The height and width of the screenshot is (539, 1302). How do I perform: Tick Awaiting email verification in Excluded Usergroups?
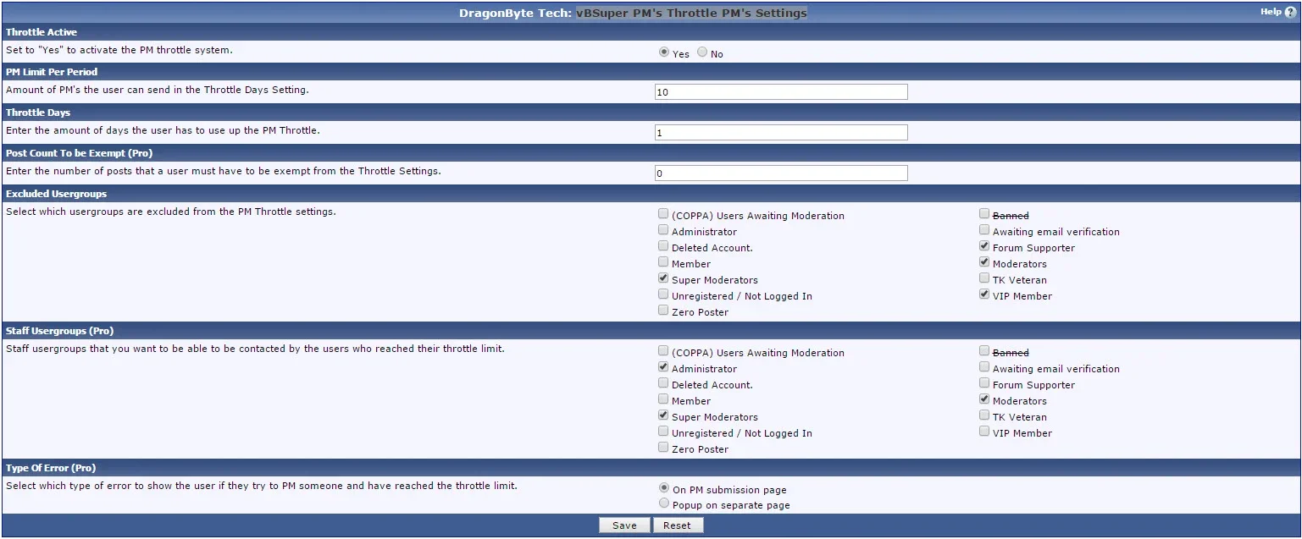984,230
